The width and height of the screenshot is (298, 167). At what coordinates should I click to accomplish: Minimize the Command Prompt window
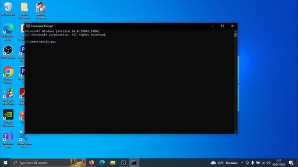point(212,26)
